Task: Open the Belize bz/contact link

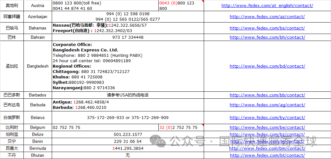Action: pyautogui.click(x=267, y=134)
